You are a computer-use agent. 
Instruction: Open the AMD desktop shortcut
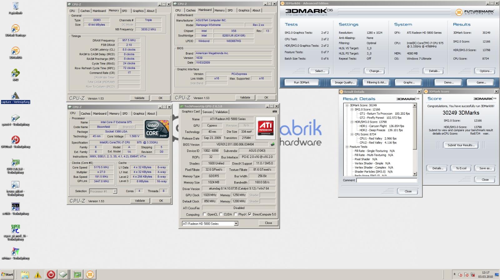pos(15,75)
